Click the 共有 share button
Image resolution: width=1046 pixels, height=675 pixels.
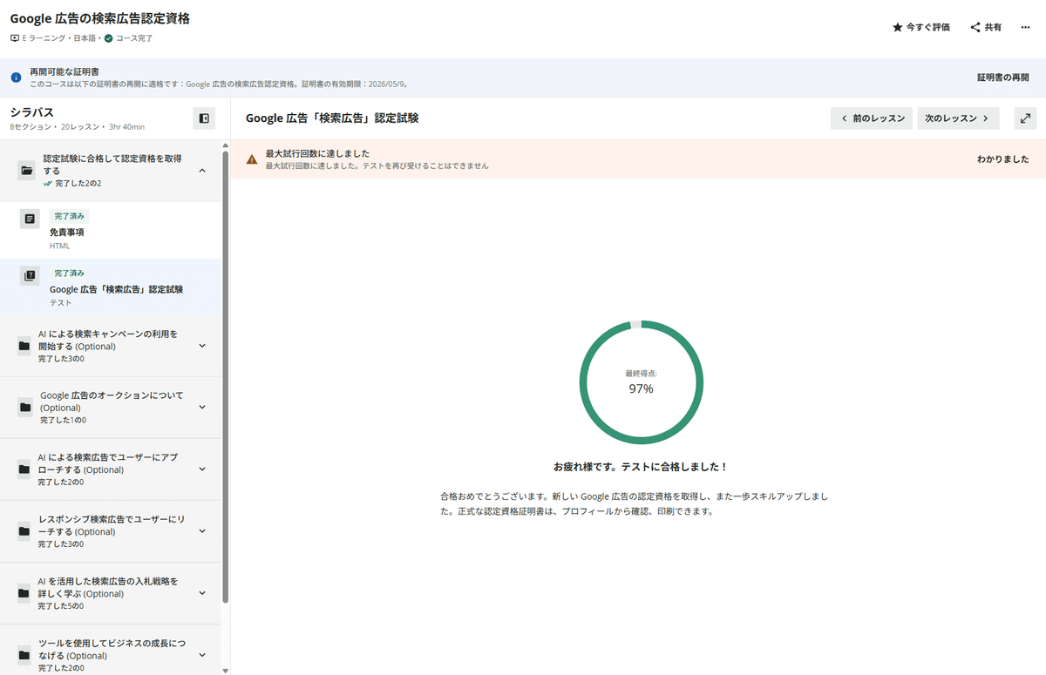986,28
